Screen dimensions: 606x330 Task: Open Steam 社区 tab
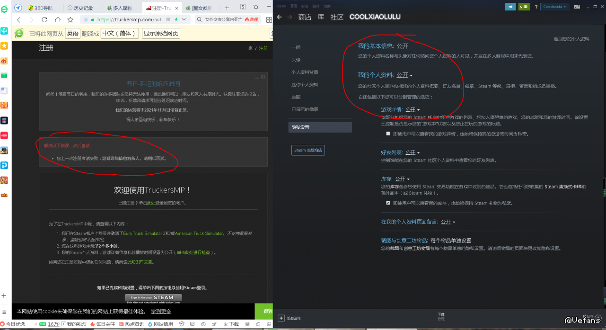(x=337, y=17)
